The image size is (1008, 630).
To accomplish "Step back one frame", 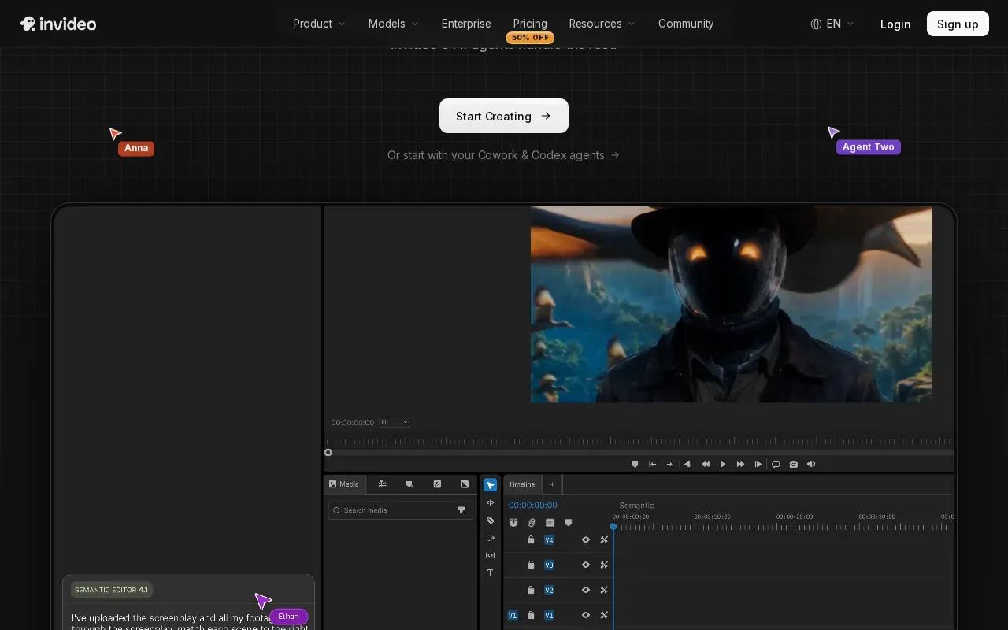I will click(687, 465).
